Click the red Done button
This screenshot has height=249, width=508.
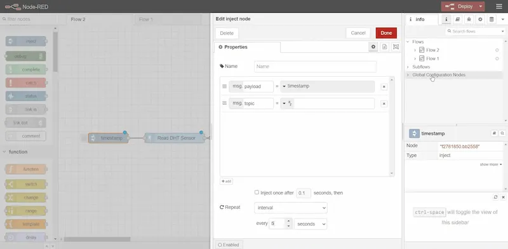click(x=386, y=33)
